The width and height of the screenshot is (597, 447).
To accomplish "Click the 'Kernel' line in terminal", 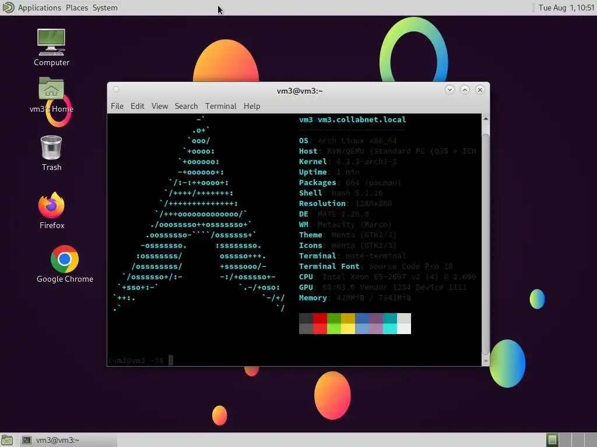I will tap(348, 162).
